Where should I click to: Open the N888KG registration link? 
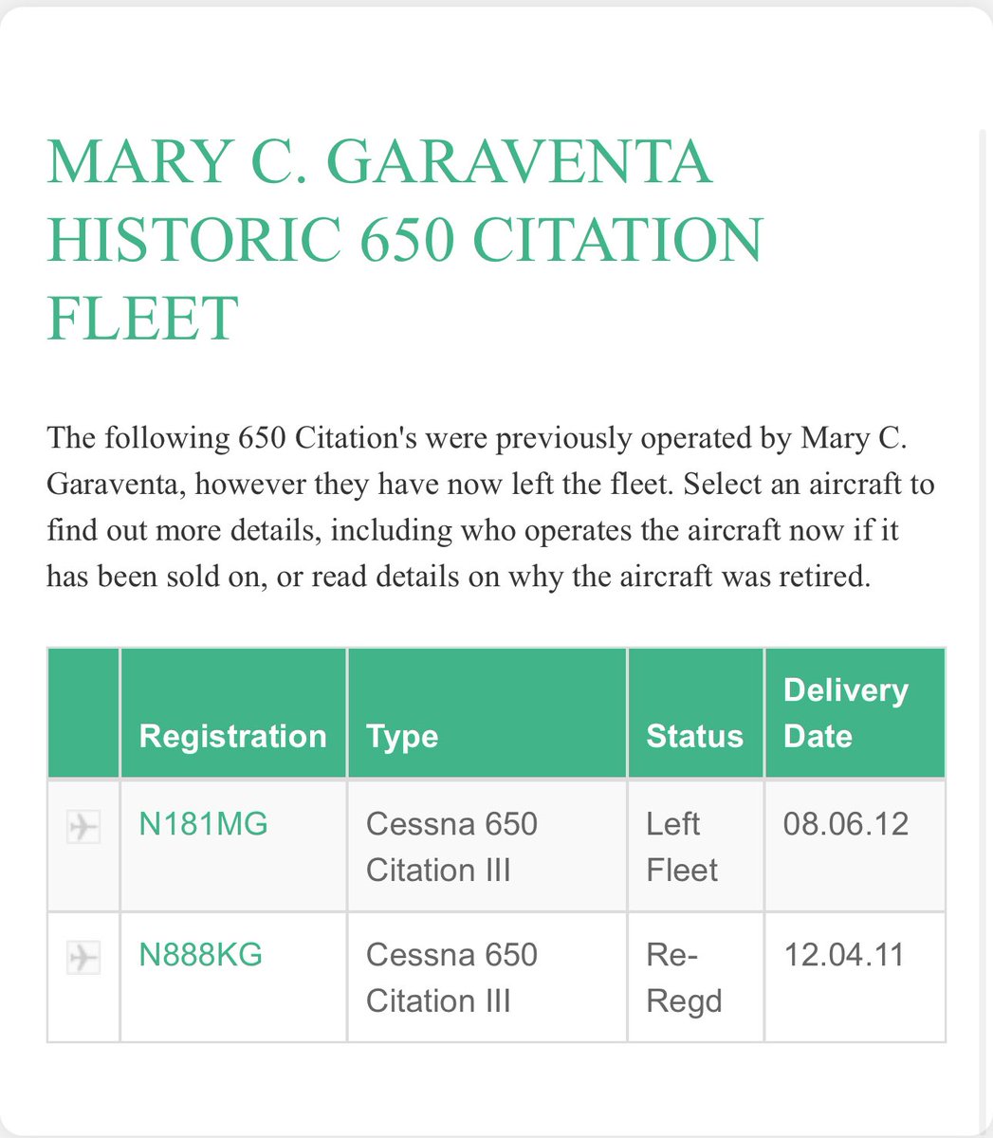(x=200, y=955)
